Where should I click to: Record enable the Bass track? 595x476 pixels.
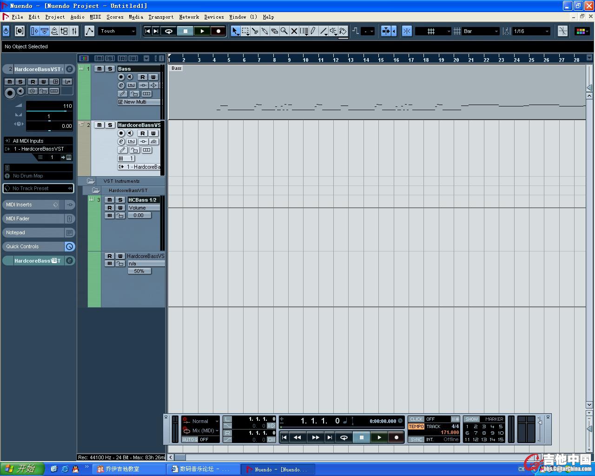coord(121,77)
